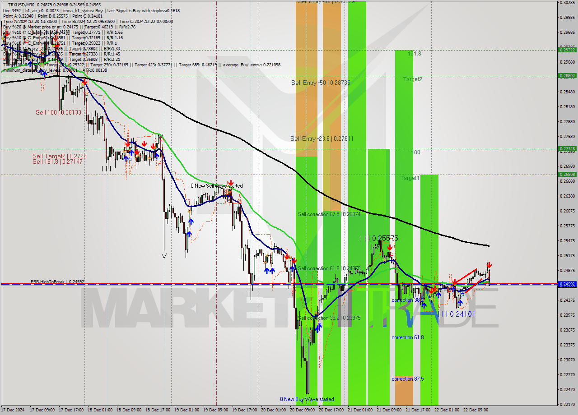578x415 pixels.
Task: Click the '19 Dec 01:00' time label
Action: 187,410
